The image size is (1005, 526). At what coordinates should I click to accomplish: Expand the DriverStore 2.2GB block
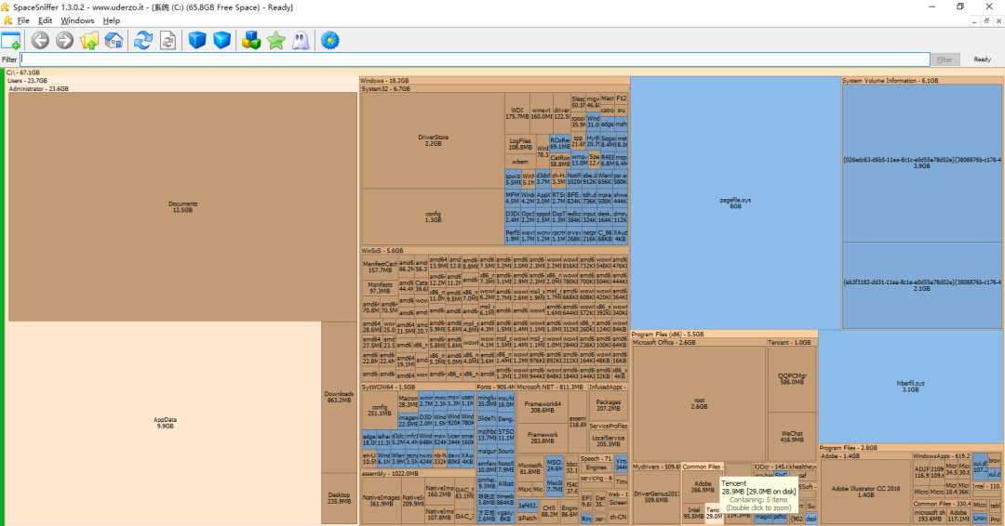point(433,140)
